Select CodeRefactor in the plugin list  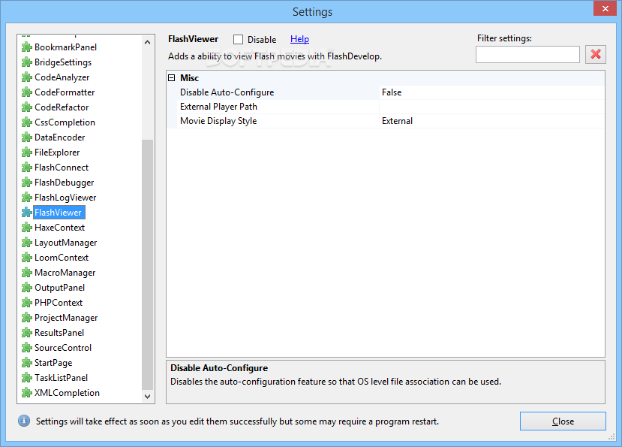tap(62, 107)
